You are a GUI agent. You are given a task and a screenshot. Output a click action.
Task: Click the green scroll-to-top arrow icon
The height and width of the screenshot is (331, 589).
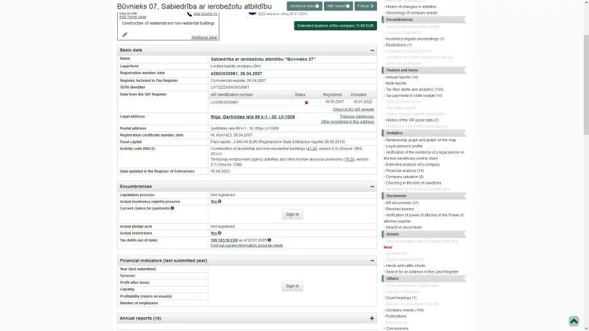[x=573, y=321]
